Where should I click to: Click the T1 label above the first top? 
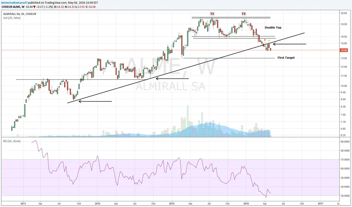pyautogui.click(x=212, y=14)
